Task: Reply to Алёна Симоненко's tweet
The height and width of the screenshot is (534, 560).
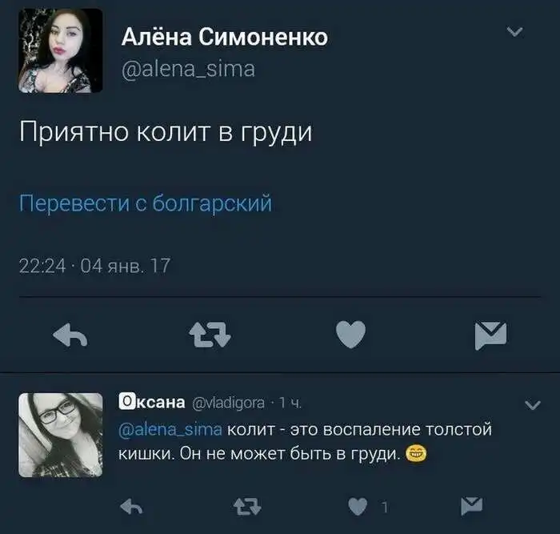Action: tap(70, 335)
